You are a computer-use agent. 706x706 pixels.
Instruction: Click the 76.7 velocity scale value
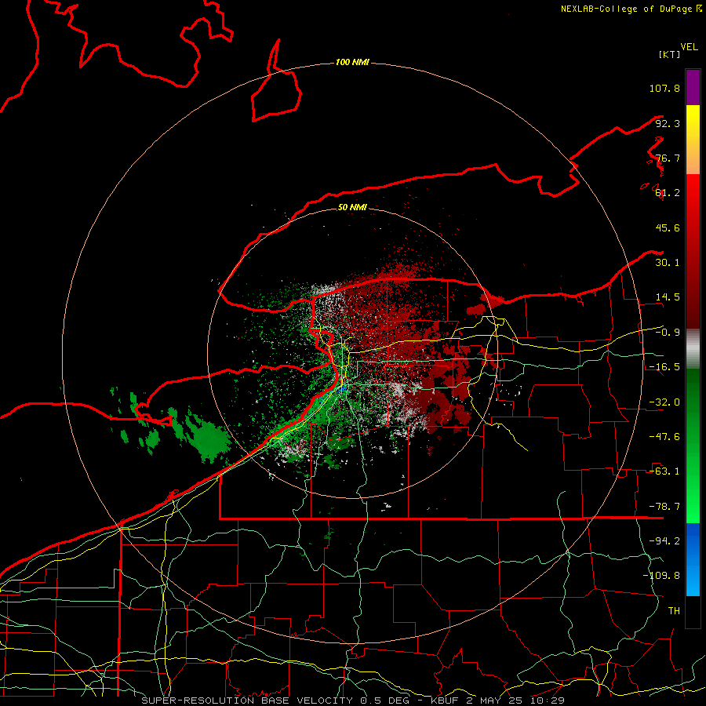[668, 158]
